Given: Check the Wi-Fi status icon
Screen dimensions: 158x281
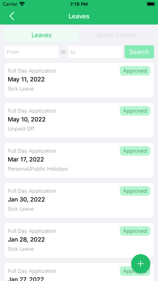Looking at the screenshot, I should coord(22,4).
